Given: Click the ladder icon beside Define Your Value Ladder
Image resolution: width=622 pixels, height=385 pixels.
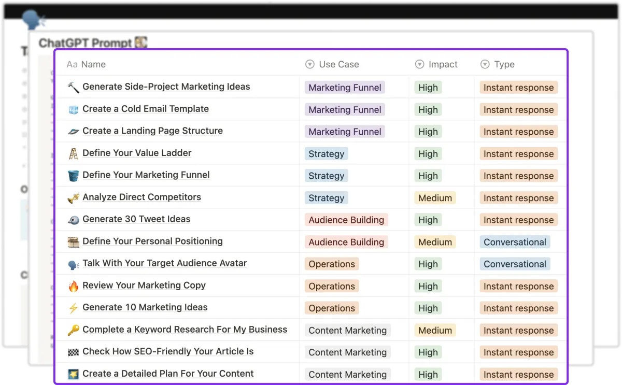Looking at the screenshot, I should coord(73,153).
